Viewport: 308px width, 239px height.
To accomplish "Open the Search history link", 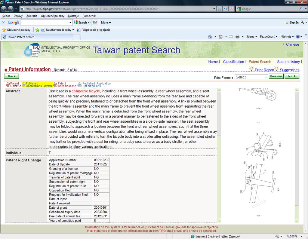I will [x=288, y=62].
